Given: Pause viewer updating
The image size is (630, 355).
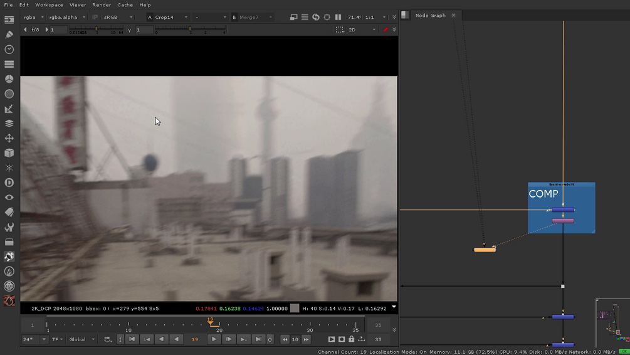Looking at the screenshot, I should (338, 18).
